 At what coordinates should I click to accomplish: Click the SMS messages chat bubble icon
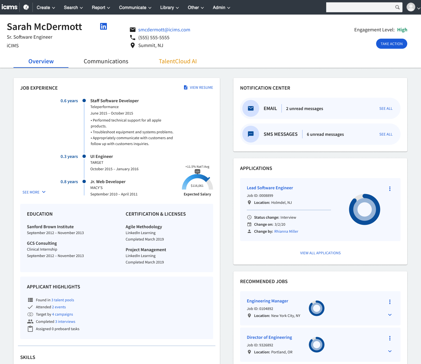click(x=251, y=134)
